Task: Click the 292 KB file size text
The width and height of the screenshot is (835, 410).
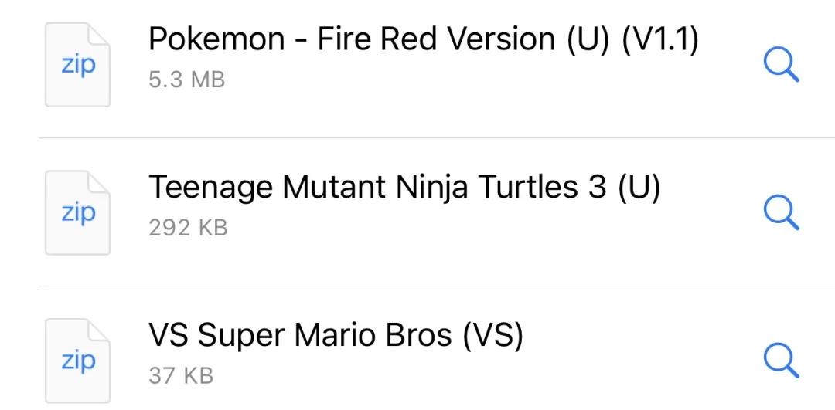Action: point(188,228)
